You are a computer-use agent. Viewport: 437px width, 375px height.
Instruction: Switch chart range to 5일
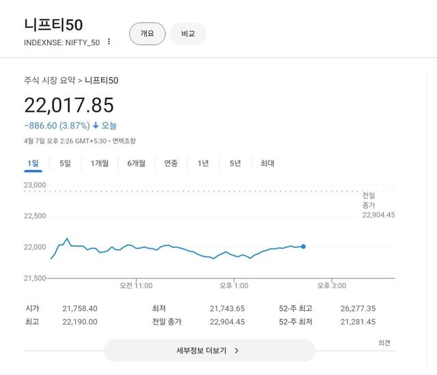[x=65, y=163]
